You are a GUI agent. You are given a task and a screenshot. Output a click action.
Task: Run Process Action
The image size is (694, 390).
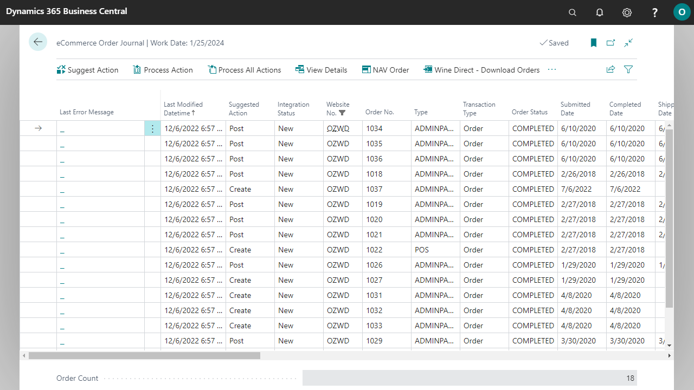pos(163,70)
